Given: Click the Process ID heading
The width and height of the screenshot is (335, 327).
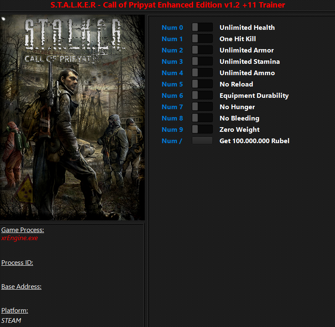Looking at the screenshot, I should pos(17,262).
